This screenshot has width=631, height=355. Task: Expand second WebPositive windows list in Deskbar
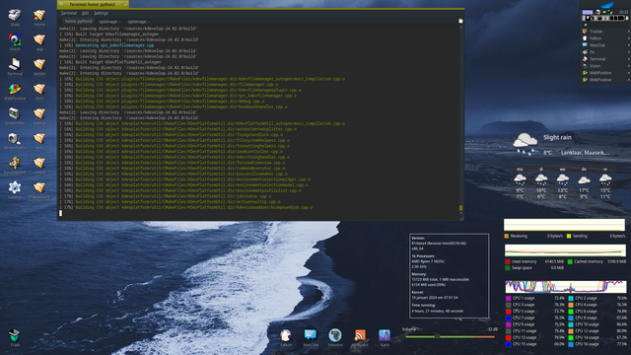click(628, 80)
